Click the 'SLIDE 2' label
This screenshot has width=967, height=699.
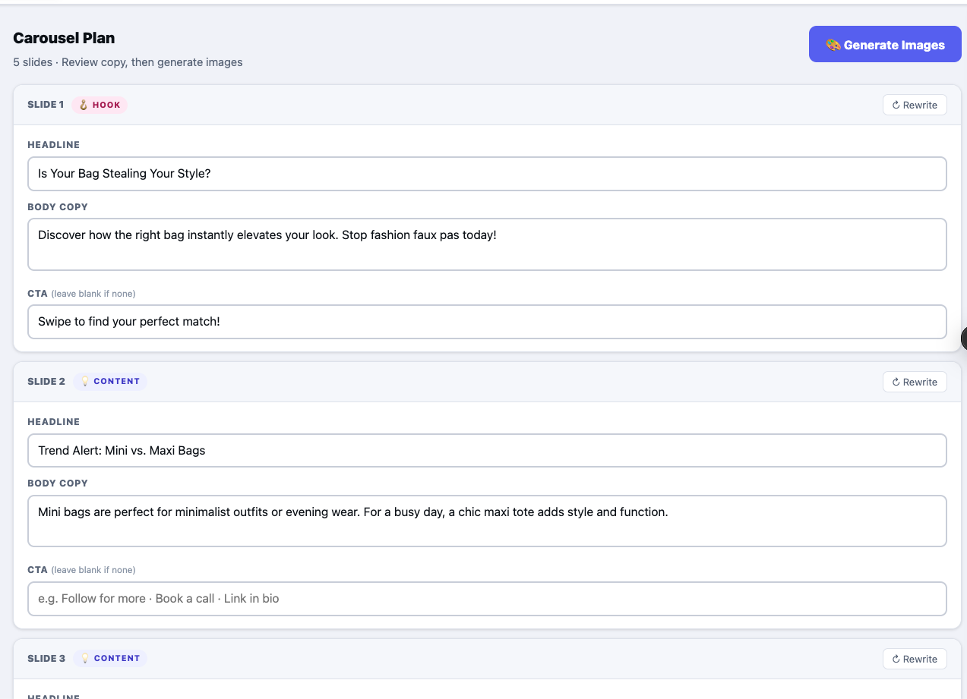[x=46, y=382]
